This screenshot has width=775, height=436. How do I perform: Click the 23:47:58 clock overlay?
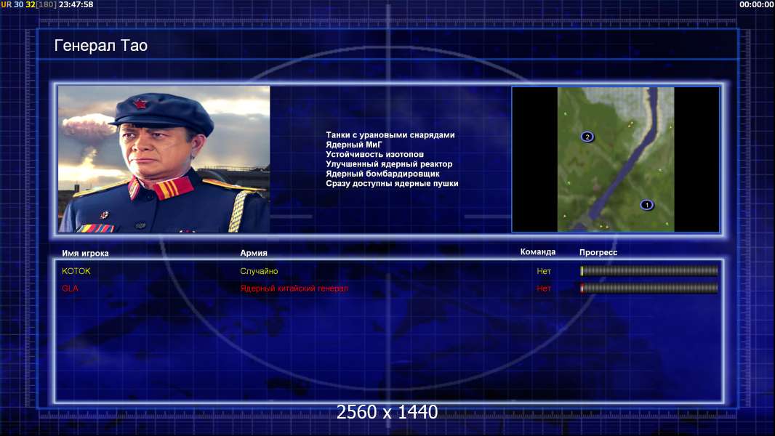pos(76,4)
